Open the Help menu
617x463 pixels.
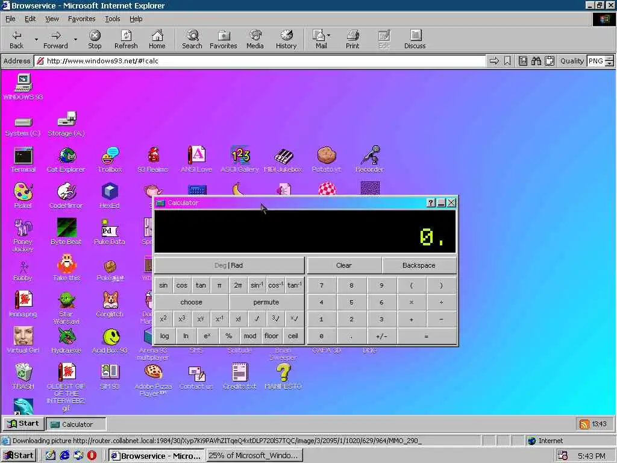[x=136, y=19]
